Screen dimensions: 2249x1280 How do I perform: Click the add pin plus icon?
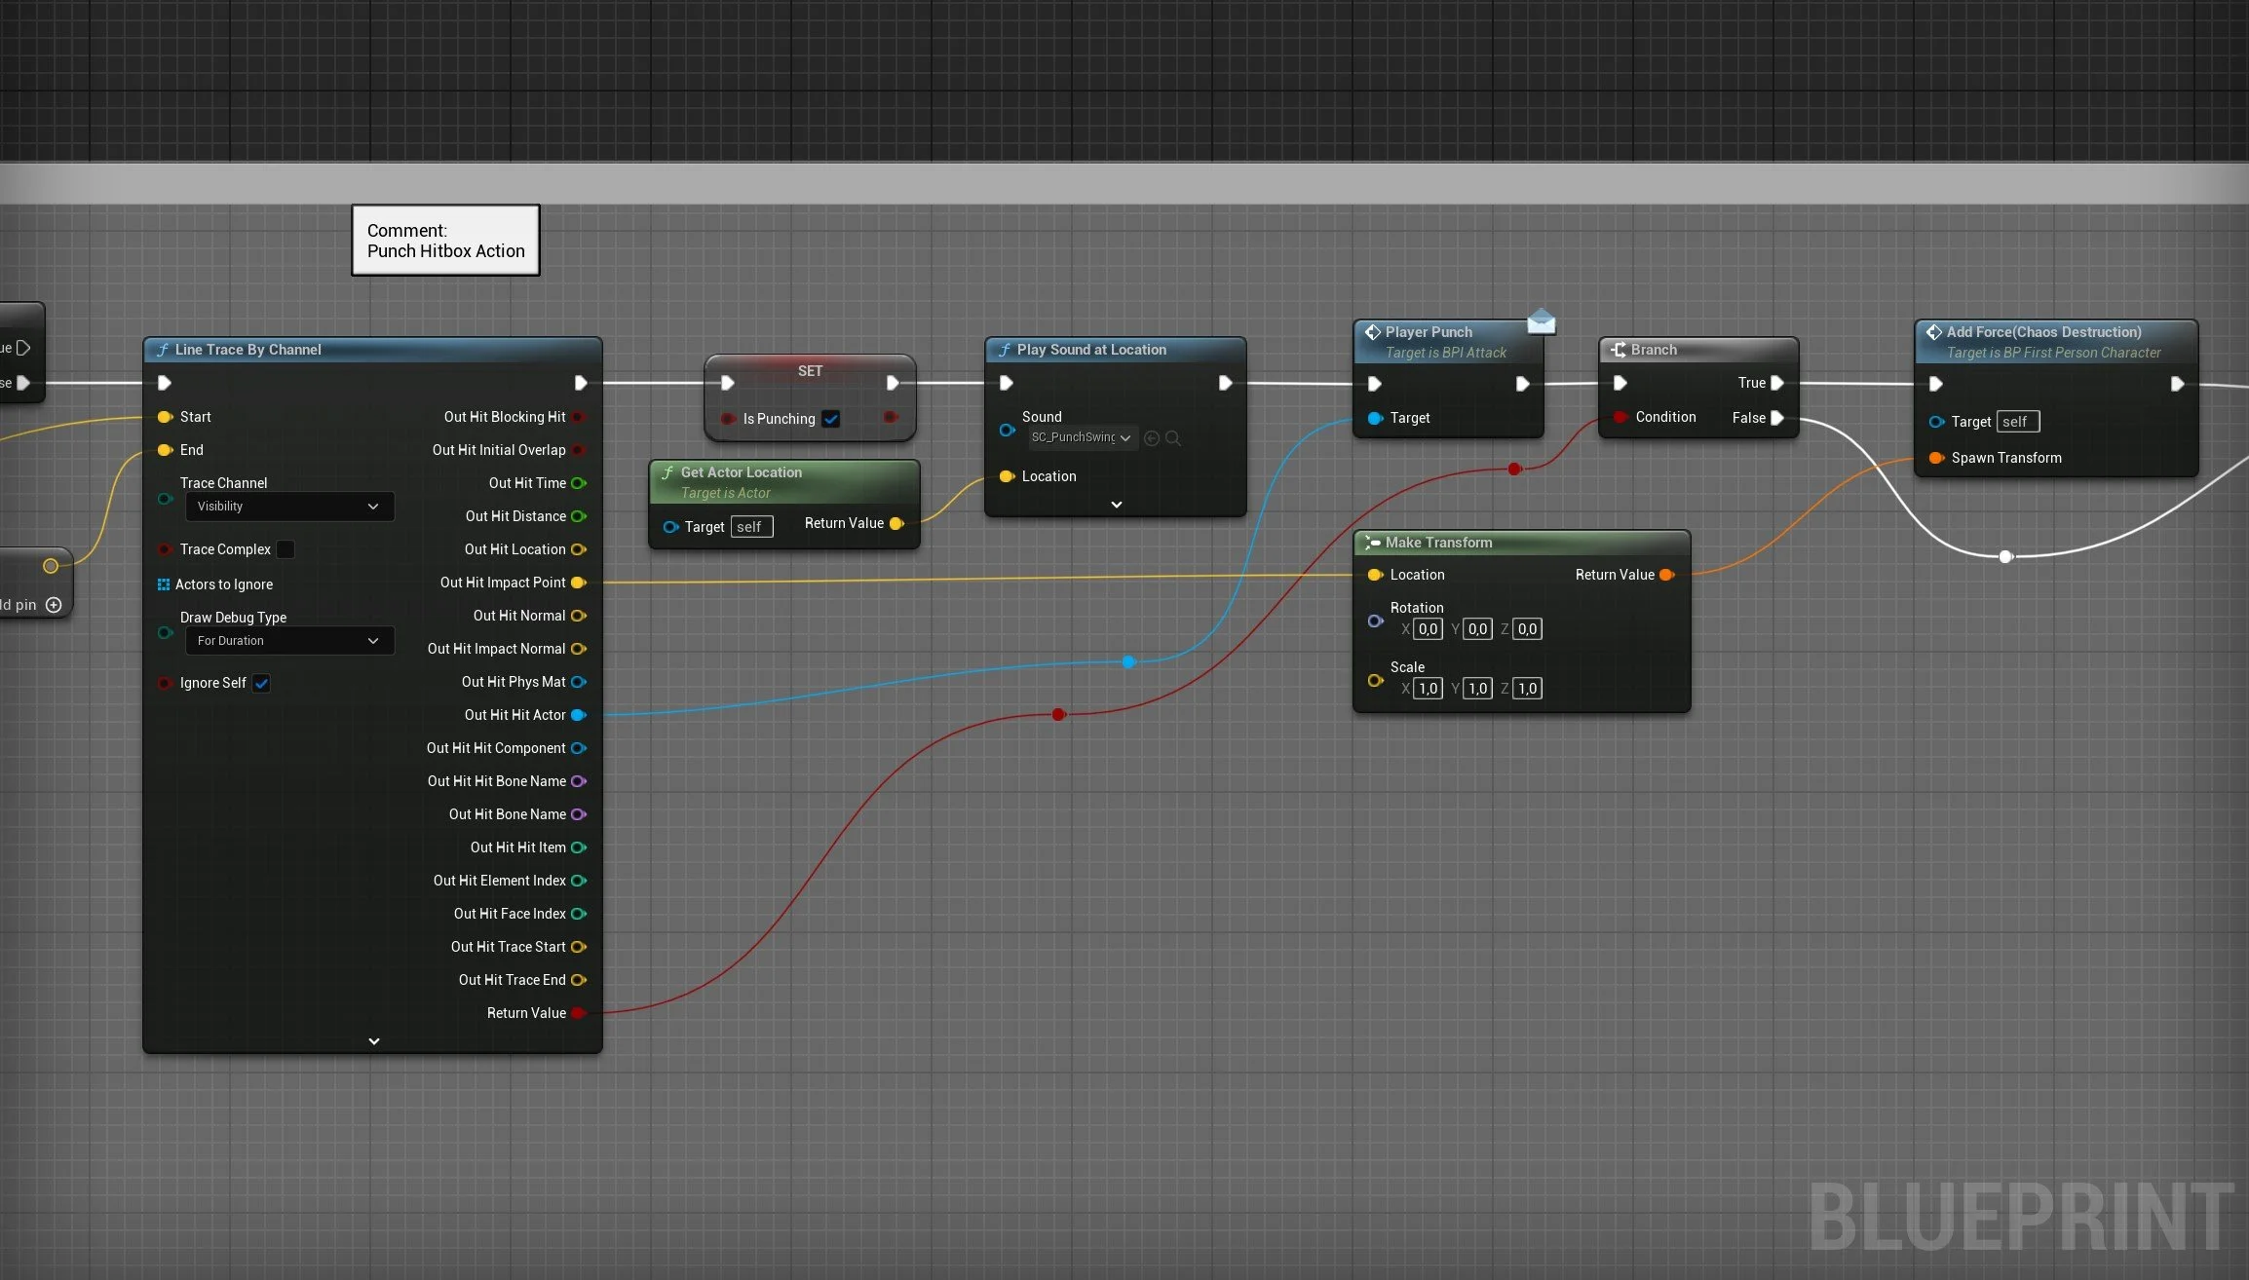[54, 605]
